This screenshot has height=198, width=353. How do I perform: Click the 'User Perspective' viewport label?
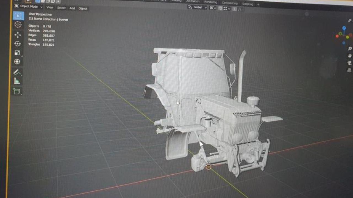(40, 15)
